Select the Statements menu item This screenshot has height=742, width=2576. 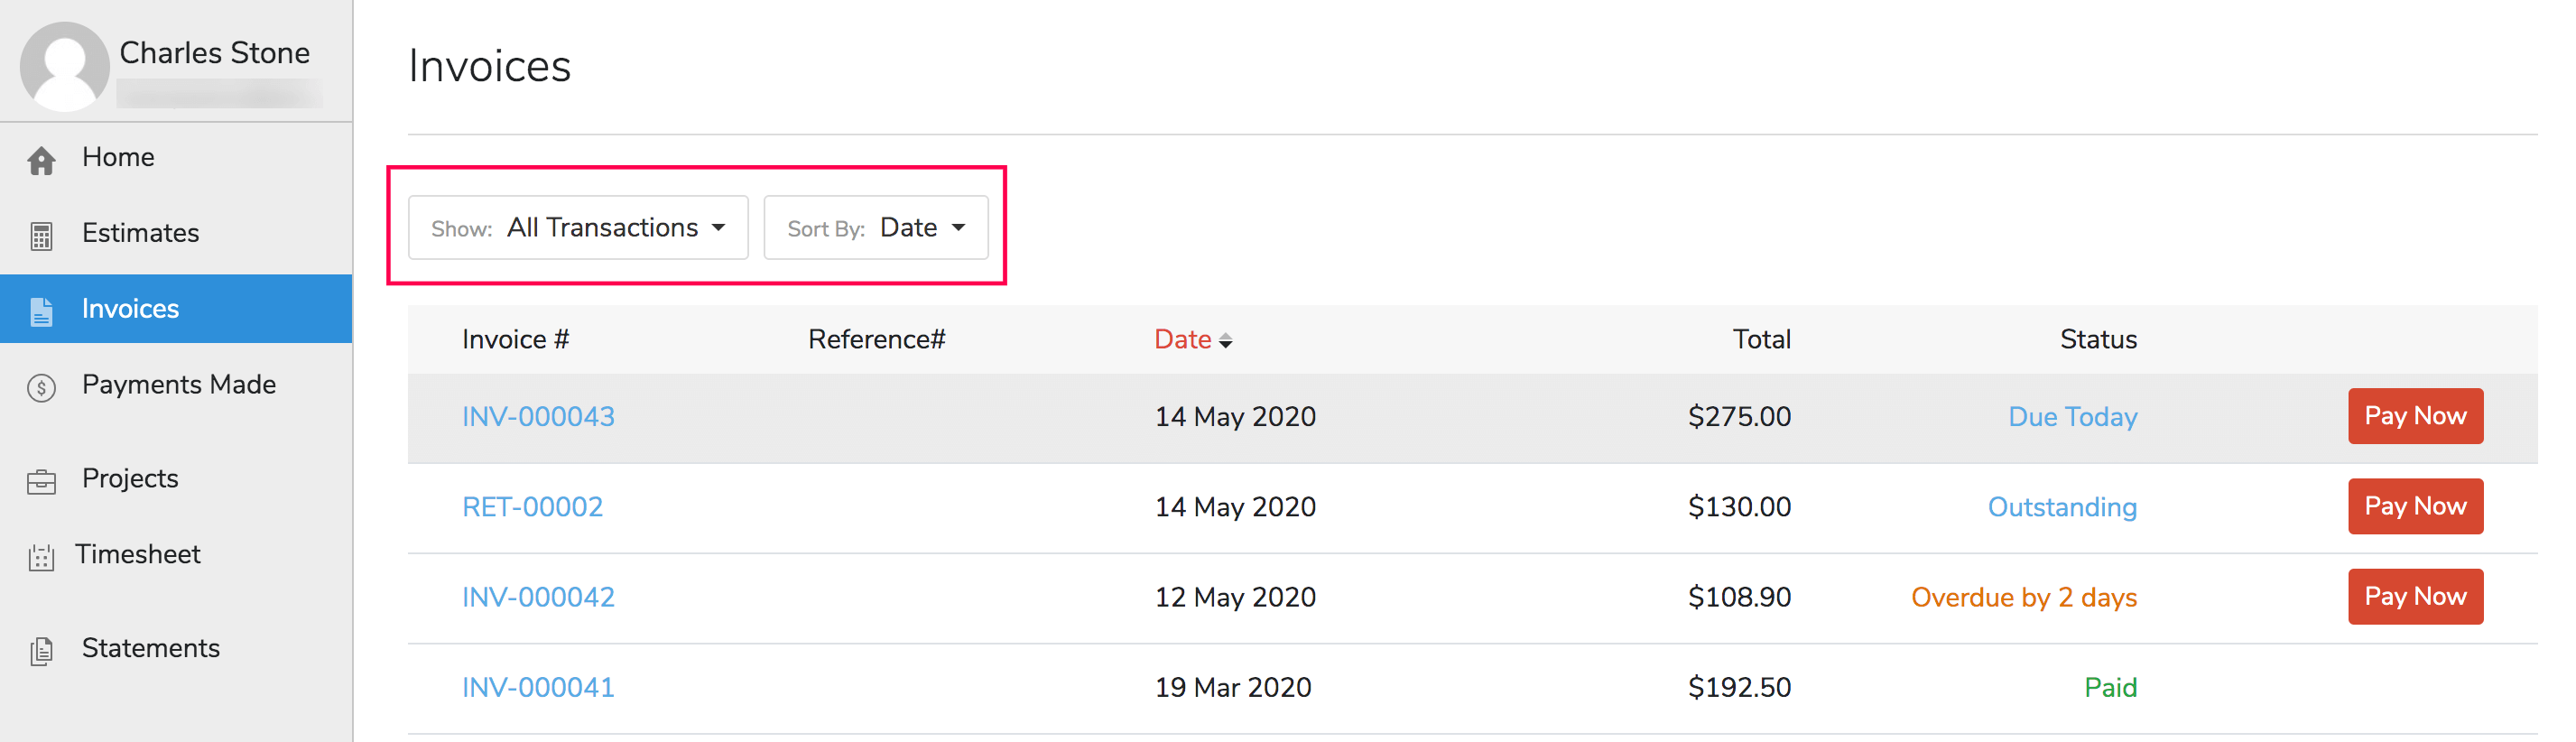pos(150,648)
